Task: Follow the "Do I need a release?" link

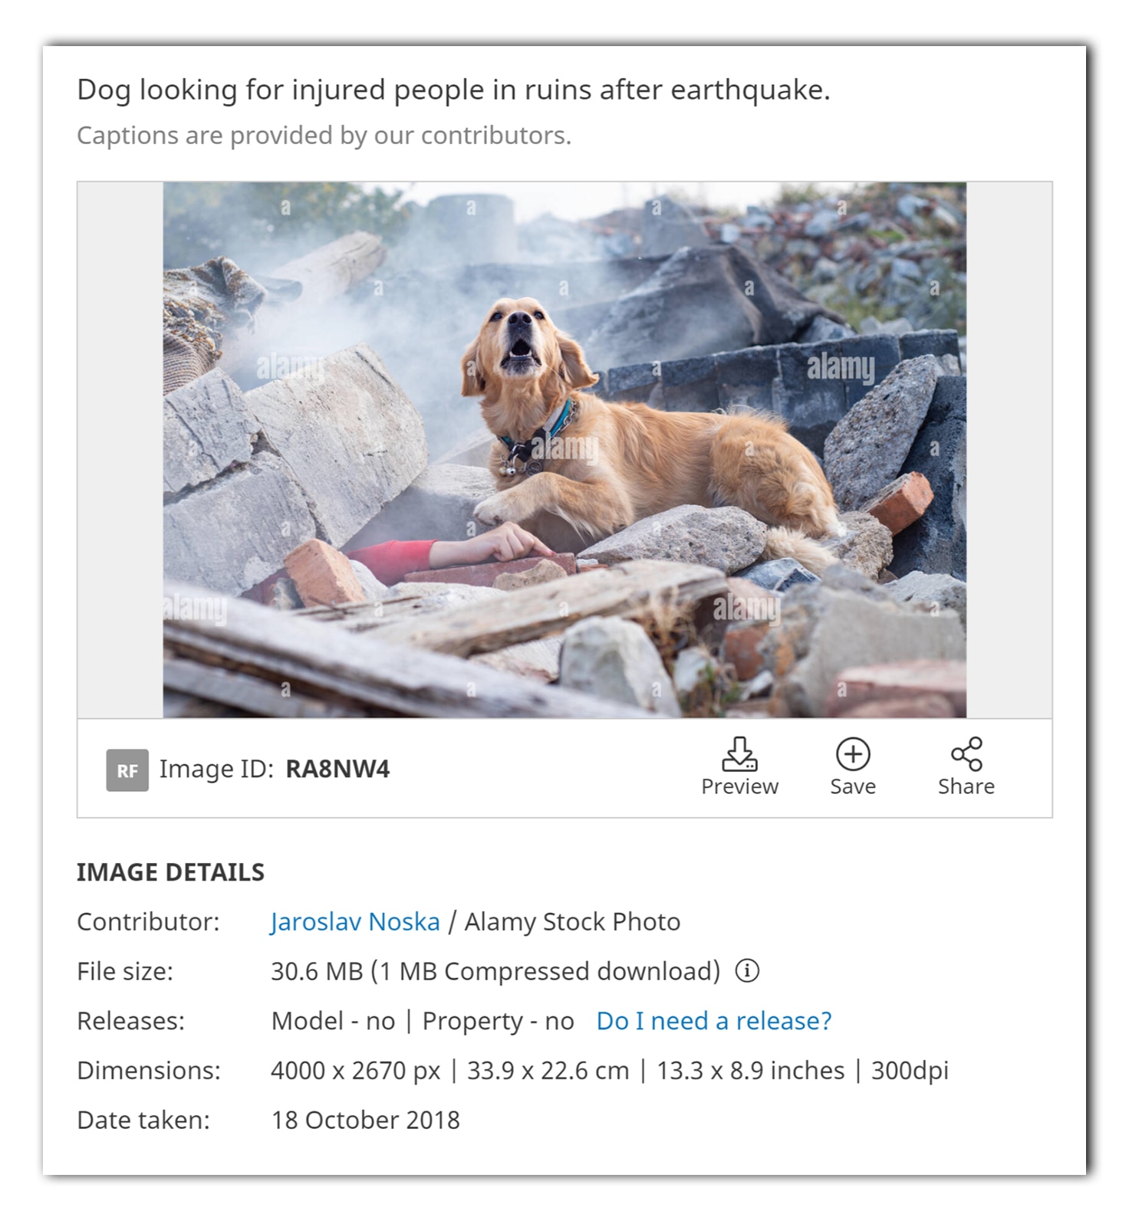Action: tap(713, 1021)
